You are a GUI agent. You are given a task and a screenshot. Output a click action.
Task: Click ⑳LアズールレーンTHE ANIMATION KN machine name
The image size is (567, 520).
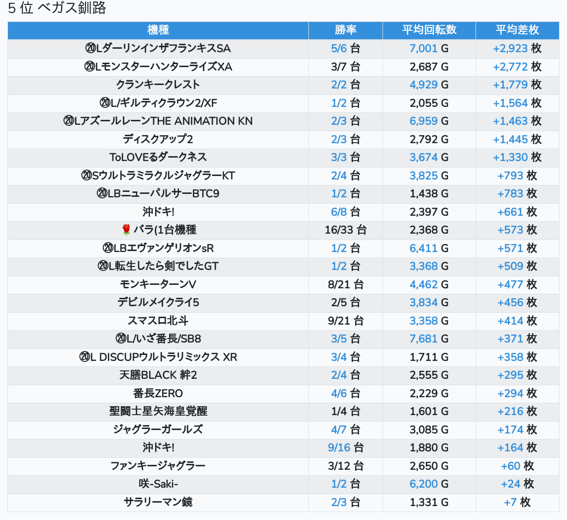[158, 121]
